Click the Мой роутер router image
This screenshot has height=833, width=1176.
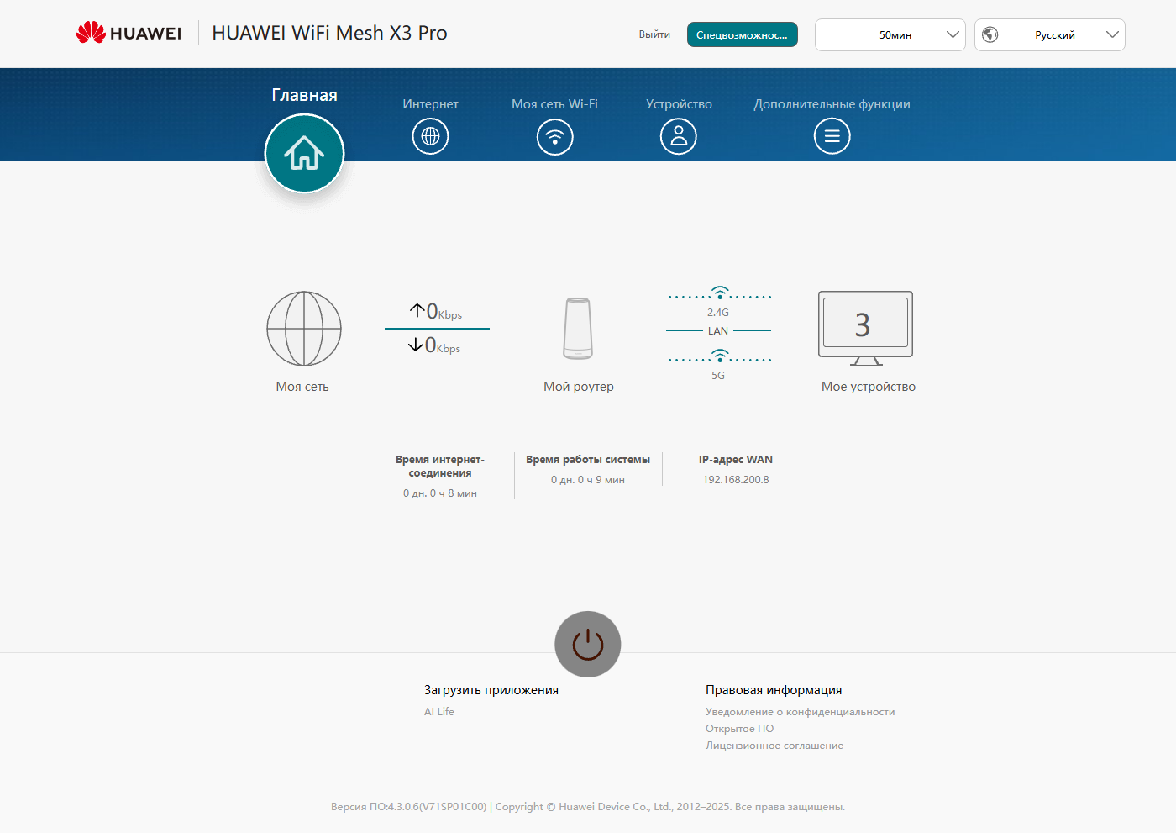point(578,329)
